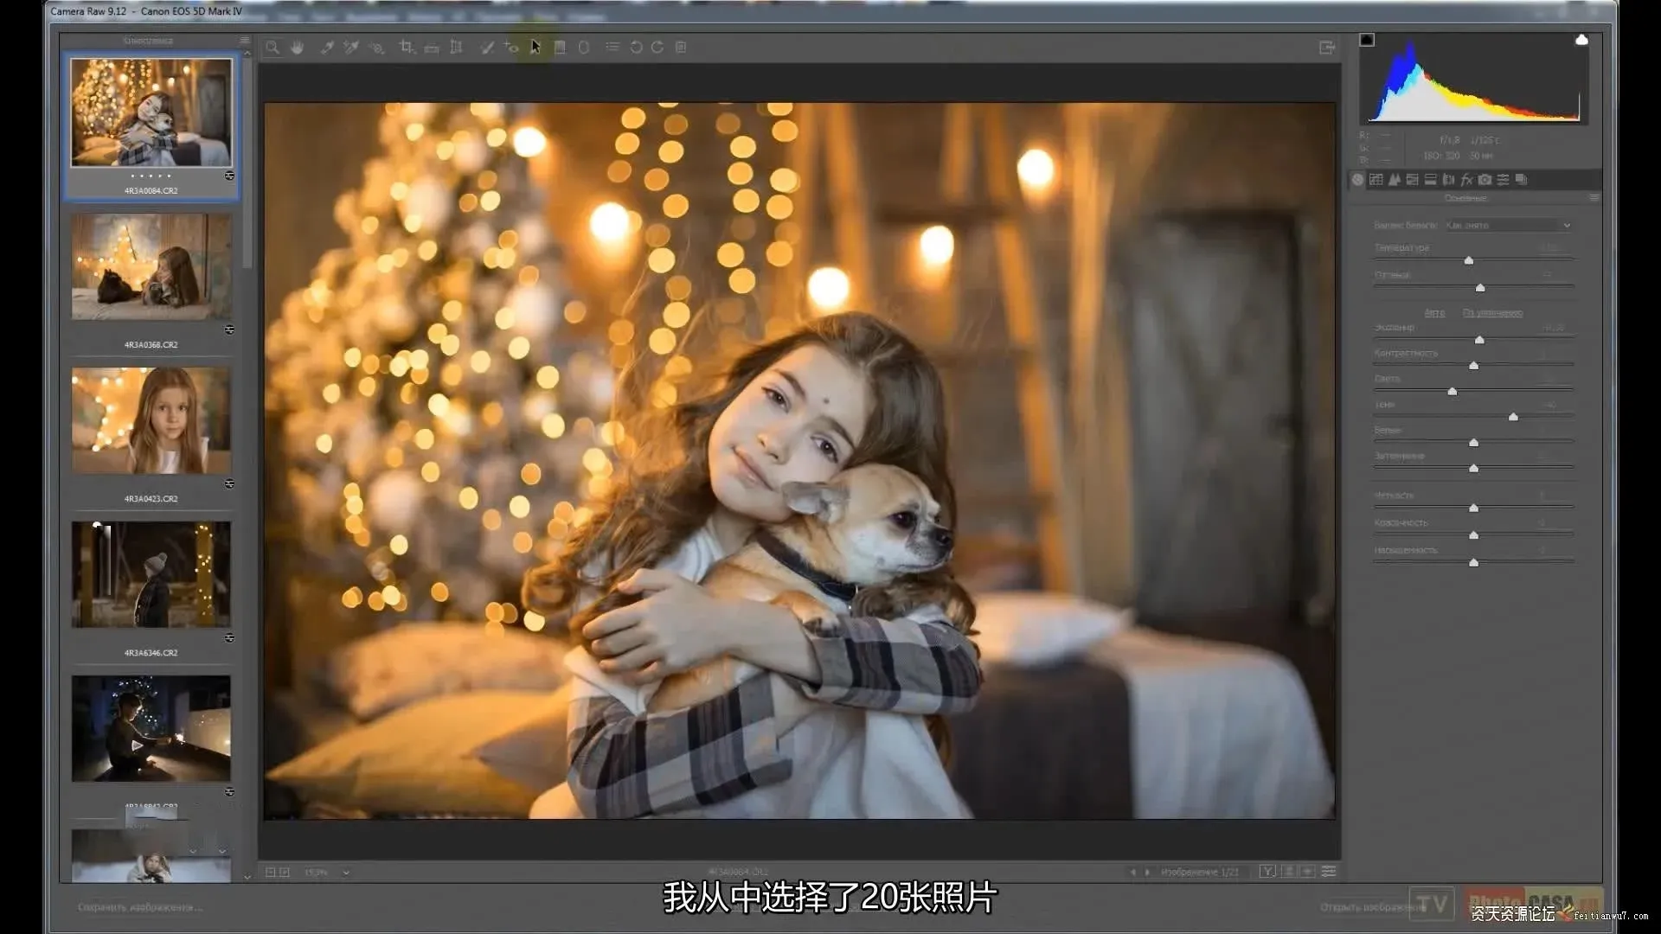Image resolution: width=1661 pixels, height=934 pixels.
Task: Select the Hand tool
Action: (x=298, y=48)
